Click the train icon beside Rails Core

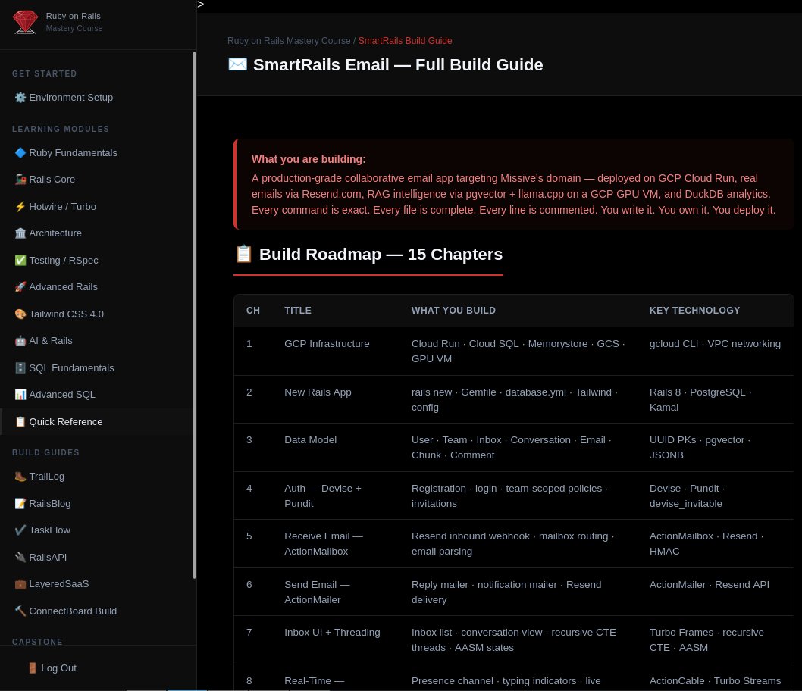click(20, 180)
